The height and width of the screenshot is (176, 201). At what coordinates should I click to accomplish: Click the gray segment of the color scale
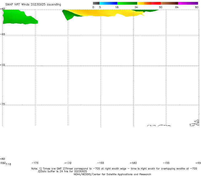click(x=96, y=3)
